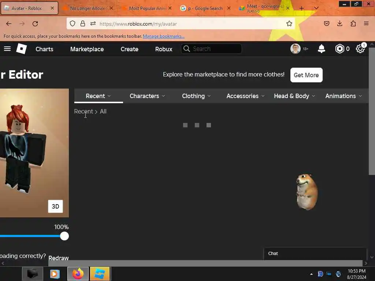Click the browser address bar

point(181,24)
